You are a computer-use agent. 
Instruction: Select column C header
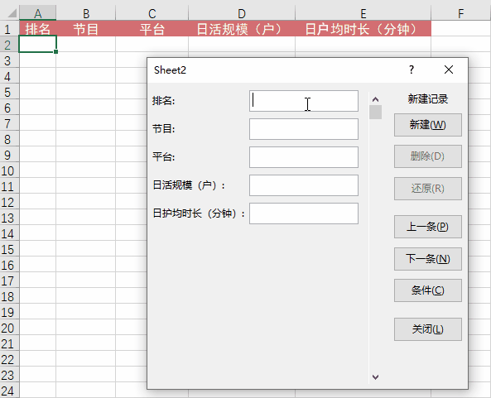(x=152, y=13)
